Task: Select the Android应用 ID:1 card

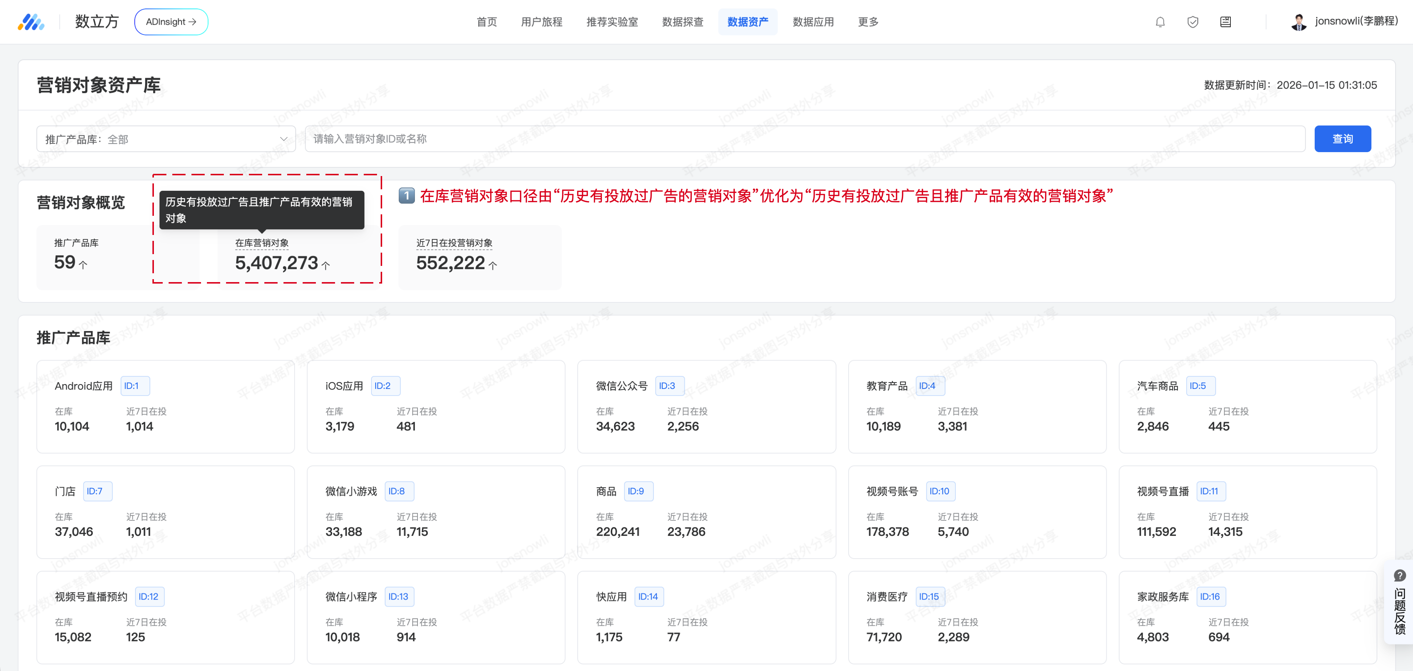Action: click(165, 407)
